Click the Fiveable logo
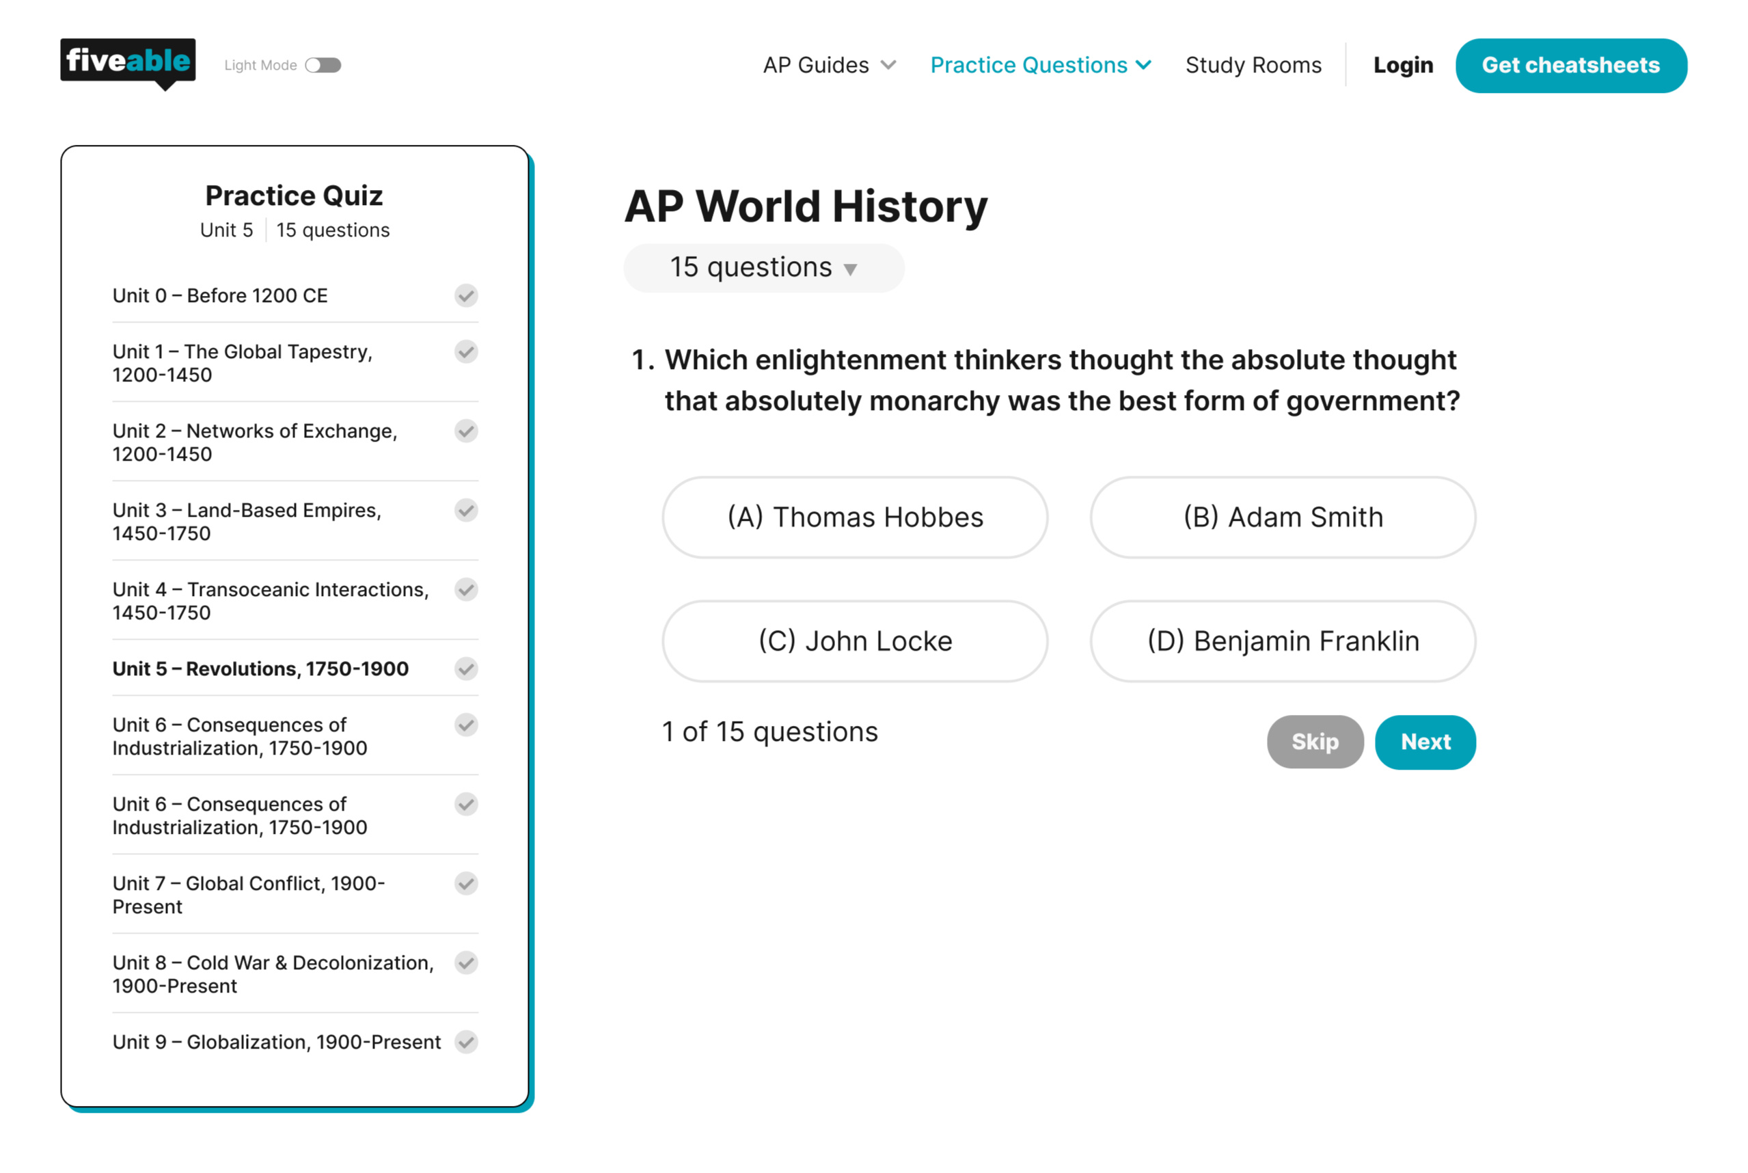 [x=128, y=62]
